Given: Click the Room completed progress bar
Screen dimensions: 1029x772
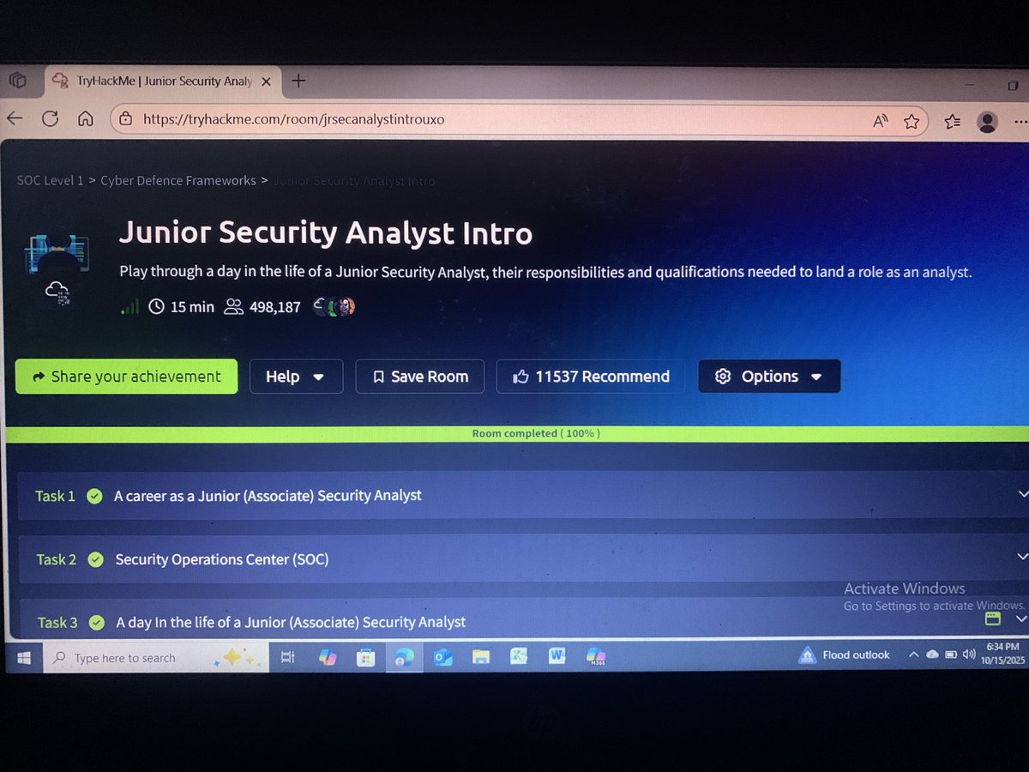Looking at the screenshot, I should (x=517, y=434).
